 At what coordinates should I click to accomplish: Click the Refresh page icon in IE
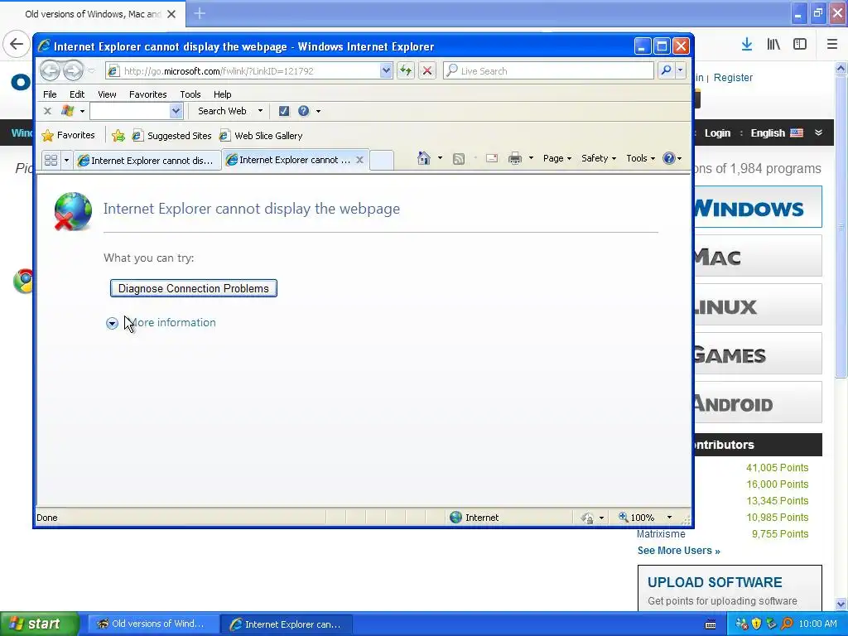pyautogui.click(x=406, y=70)
